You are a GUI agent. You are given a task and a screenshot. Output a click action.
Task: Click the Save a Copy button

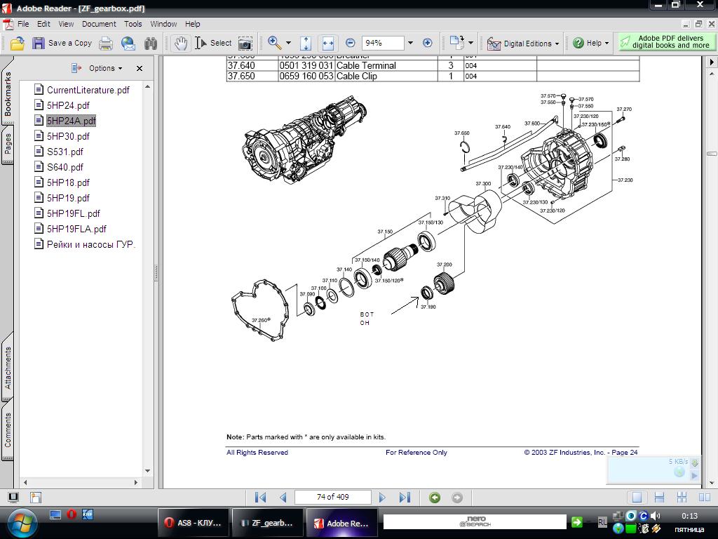(62, 43)
